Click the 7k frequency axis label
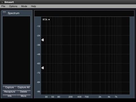This screenshot has height=102, width=136. [116, 97]
